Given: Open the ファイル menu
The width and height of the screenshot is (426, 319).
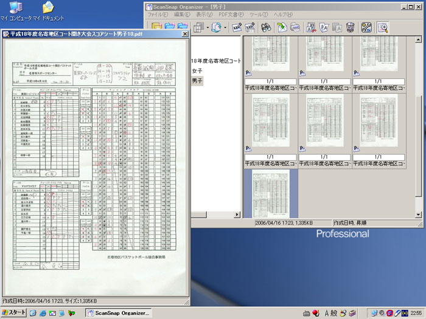Looking at the screenshot, I should pos(158,14).
